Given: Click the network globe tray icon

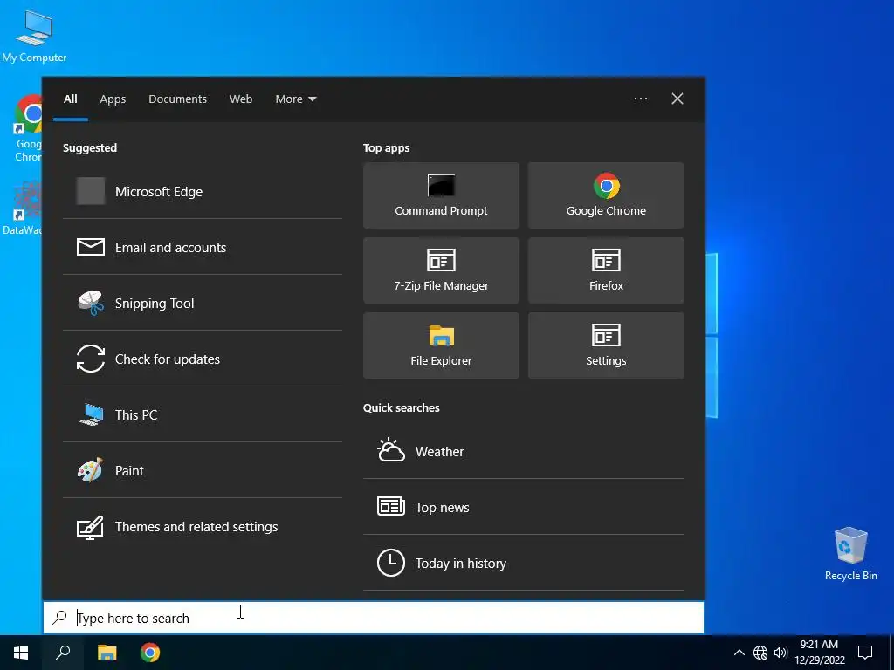Looking at the screenshot, I should (760, 653).
